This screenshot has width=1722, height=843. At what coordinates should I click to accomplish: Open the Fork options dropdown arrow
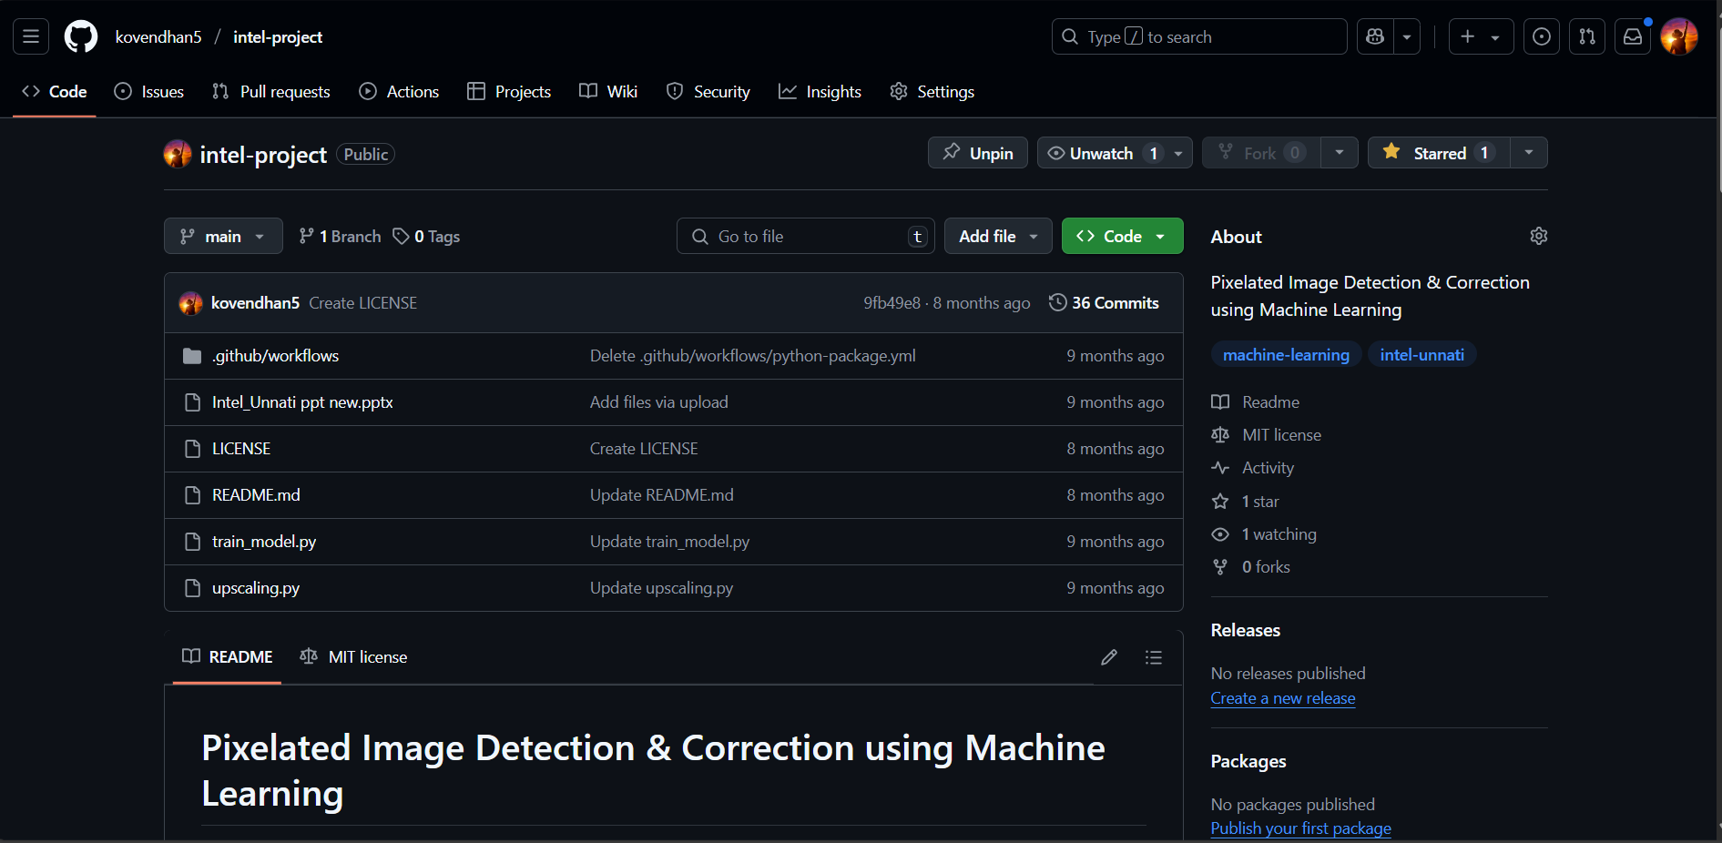[x=1340, y=153]
